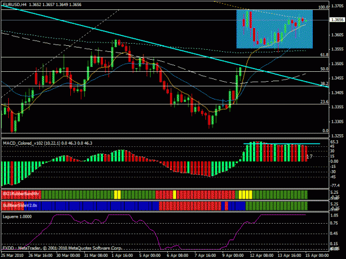Click the 1.3255 price axis label
The width and height of the screenshot is (346, 259).
point(338,136)
